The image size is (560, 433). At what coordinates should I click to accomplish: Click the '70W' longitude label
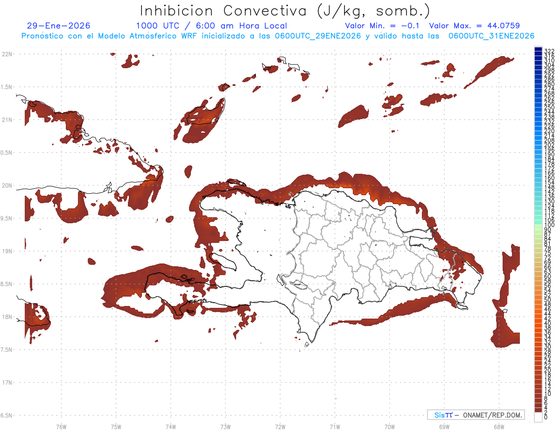pos(389,426)
